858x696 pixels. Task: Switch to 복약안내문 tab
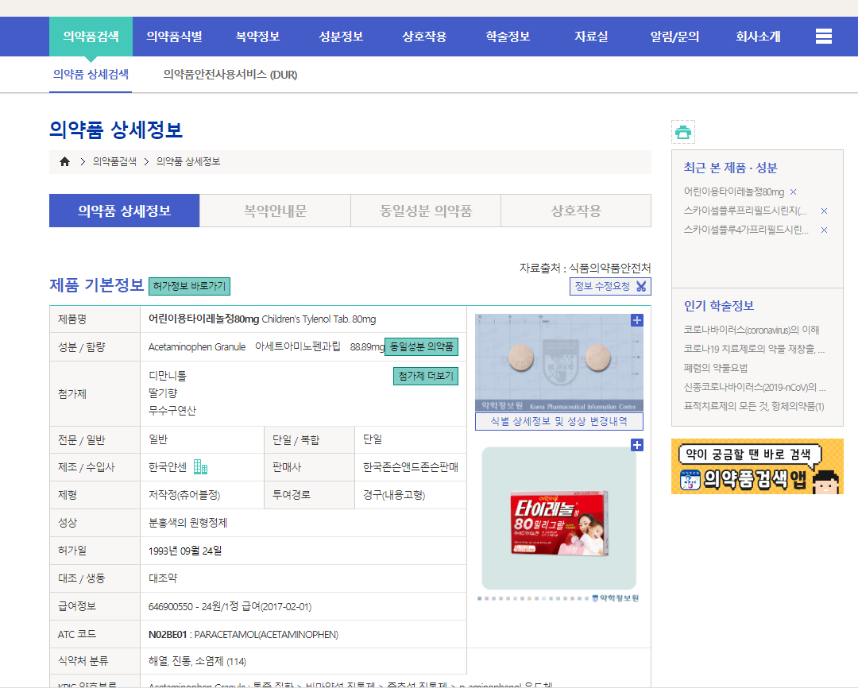pos(275,211)
